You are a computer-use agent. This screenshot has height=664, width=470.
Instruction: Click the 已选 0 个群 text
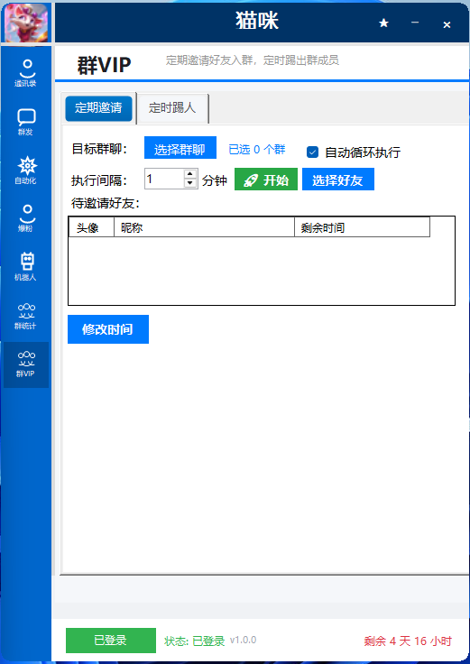(x=256, y=150)
